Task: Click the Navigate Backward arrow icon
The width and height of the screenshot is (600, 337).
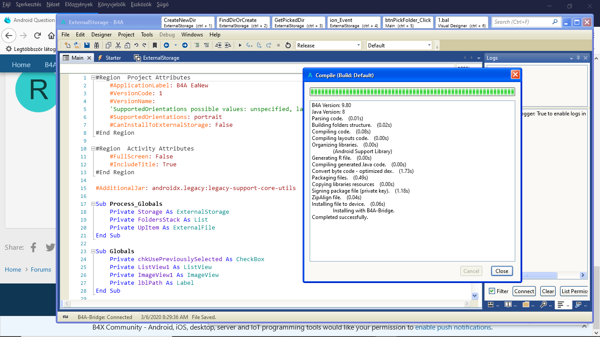Action: (x=166, y=45)
